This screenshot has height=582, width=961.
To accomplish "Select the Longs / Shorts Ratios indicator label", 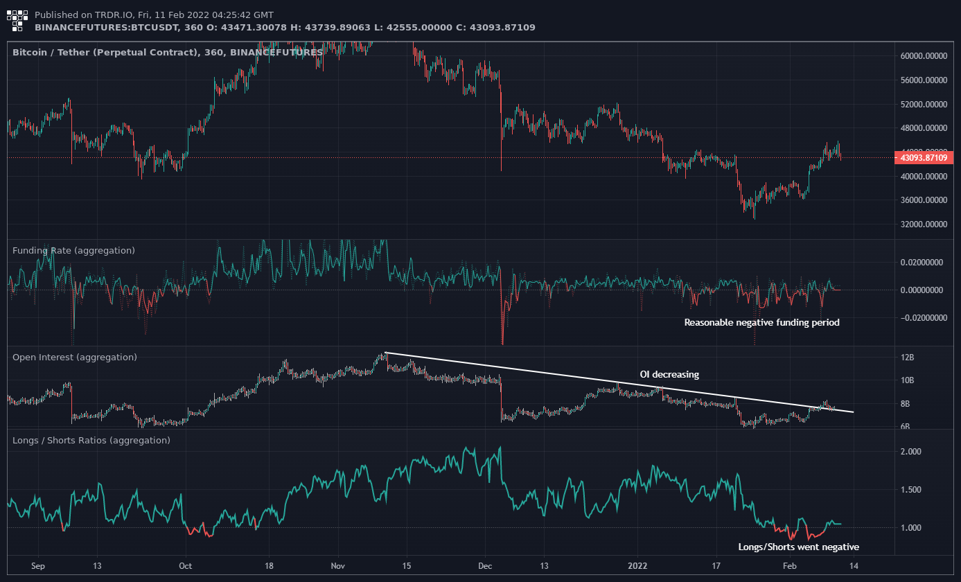I will [91, 440].
